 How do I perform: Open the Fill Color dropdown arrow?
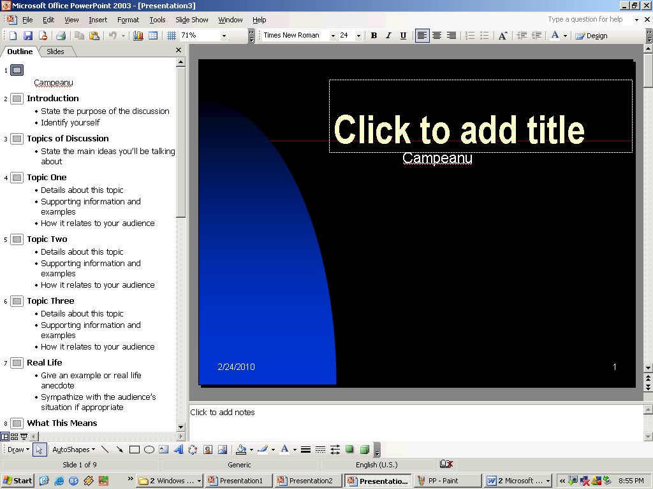click(x=251, y=450)
